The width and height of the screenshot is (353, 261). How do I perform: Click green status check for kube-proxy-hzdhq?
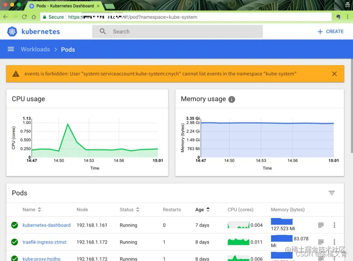[15, 258]
